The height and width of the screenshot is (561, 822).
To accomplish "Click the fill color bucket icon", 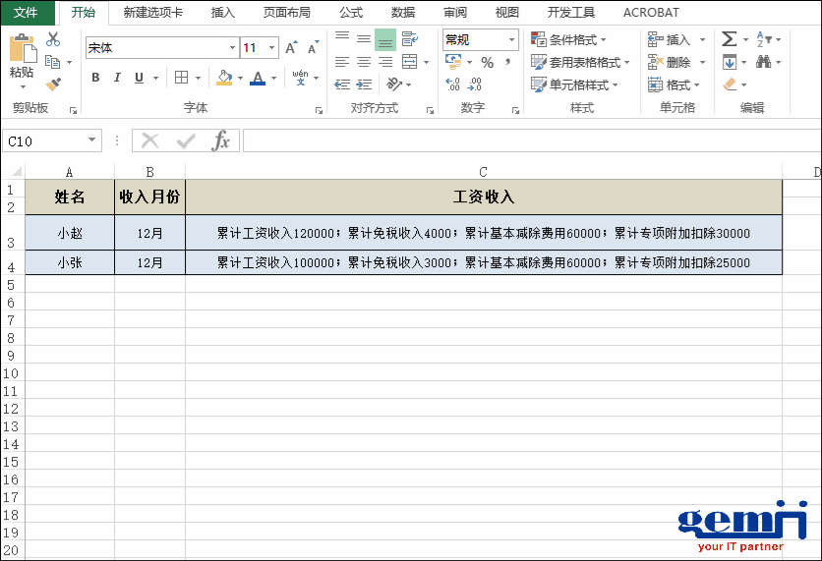I will point(224,78).
